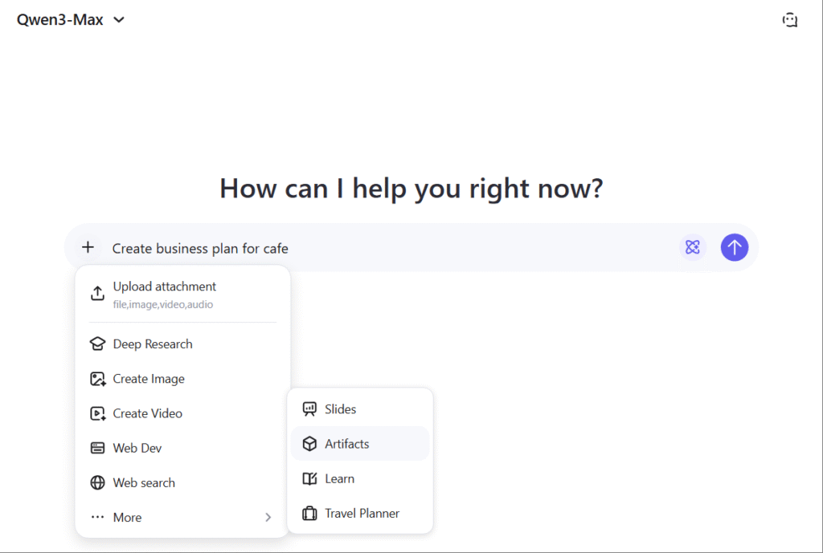This screenshot has height=553, width=823.
Task: Toggle the thinking mode atom icon
Action: click(692, 247)
